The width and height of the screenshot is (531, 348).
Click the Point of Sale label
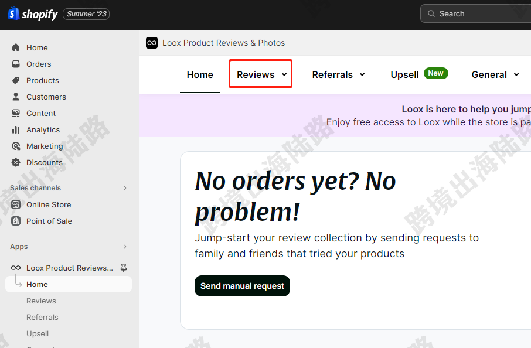point(49,221)
